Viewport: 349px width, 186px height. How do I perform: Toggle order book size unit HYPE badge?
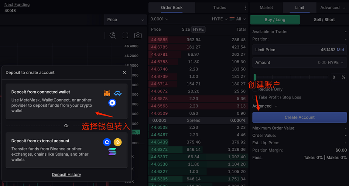[x=198, y=29]
